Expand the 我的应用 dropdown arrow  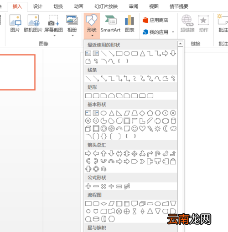[x=173, y=32]
